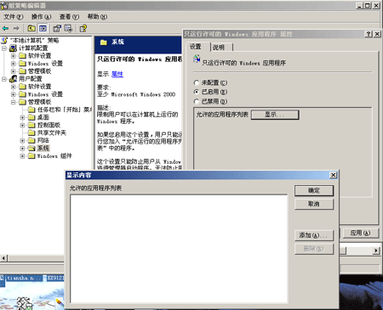
Task: Click the Up one level folder icon
Action: pyautogui.click(x=31, y=28)
